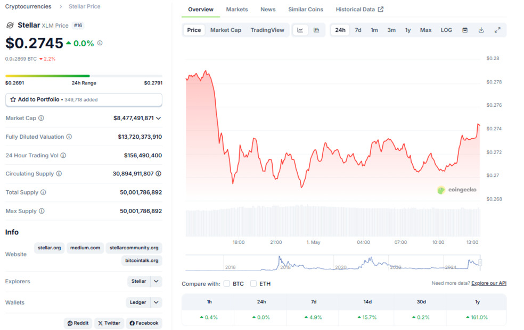Image resolution: width=524 pixels, height=330 pixels.
Task: Switch to the line chart icon
Action: point(300,30)
